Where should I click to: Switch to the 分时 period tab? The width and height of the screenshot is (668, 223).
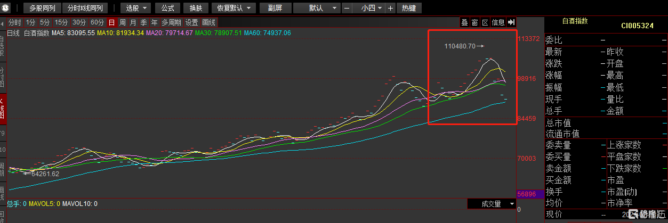(14, 22)
